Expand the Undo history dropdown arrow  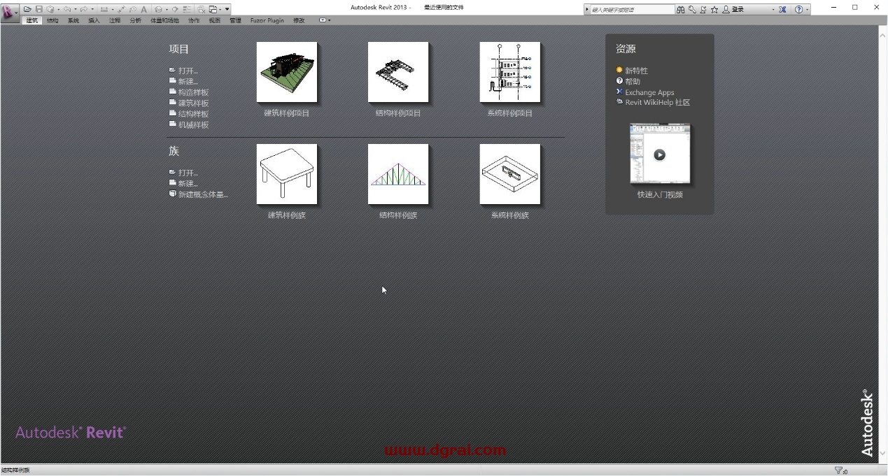[76, 9]
